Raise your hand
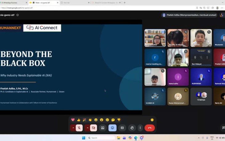This screenshot has width=225, height=141. click(132, 128)
